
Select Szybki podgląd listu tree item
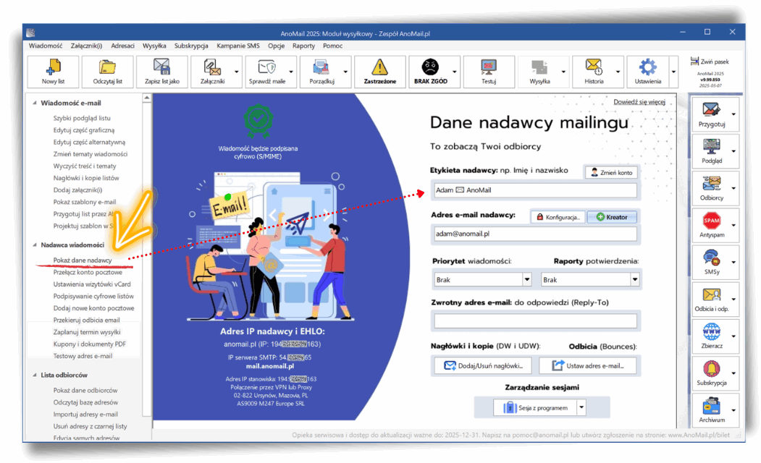pos(82,118)
